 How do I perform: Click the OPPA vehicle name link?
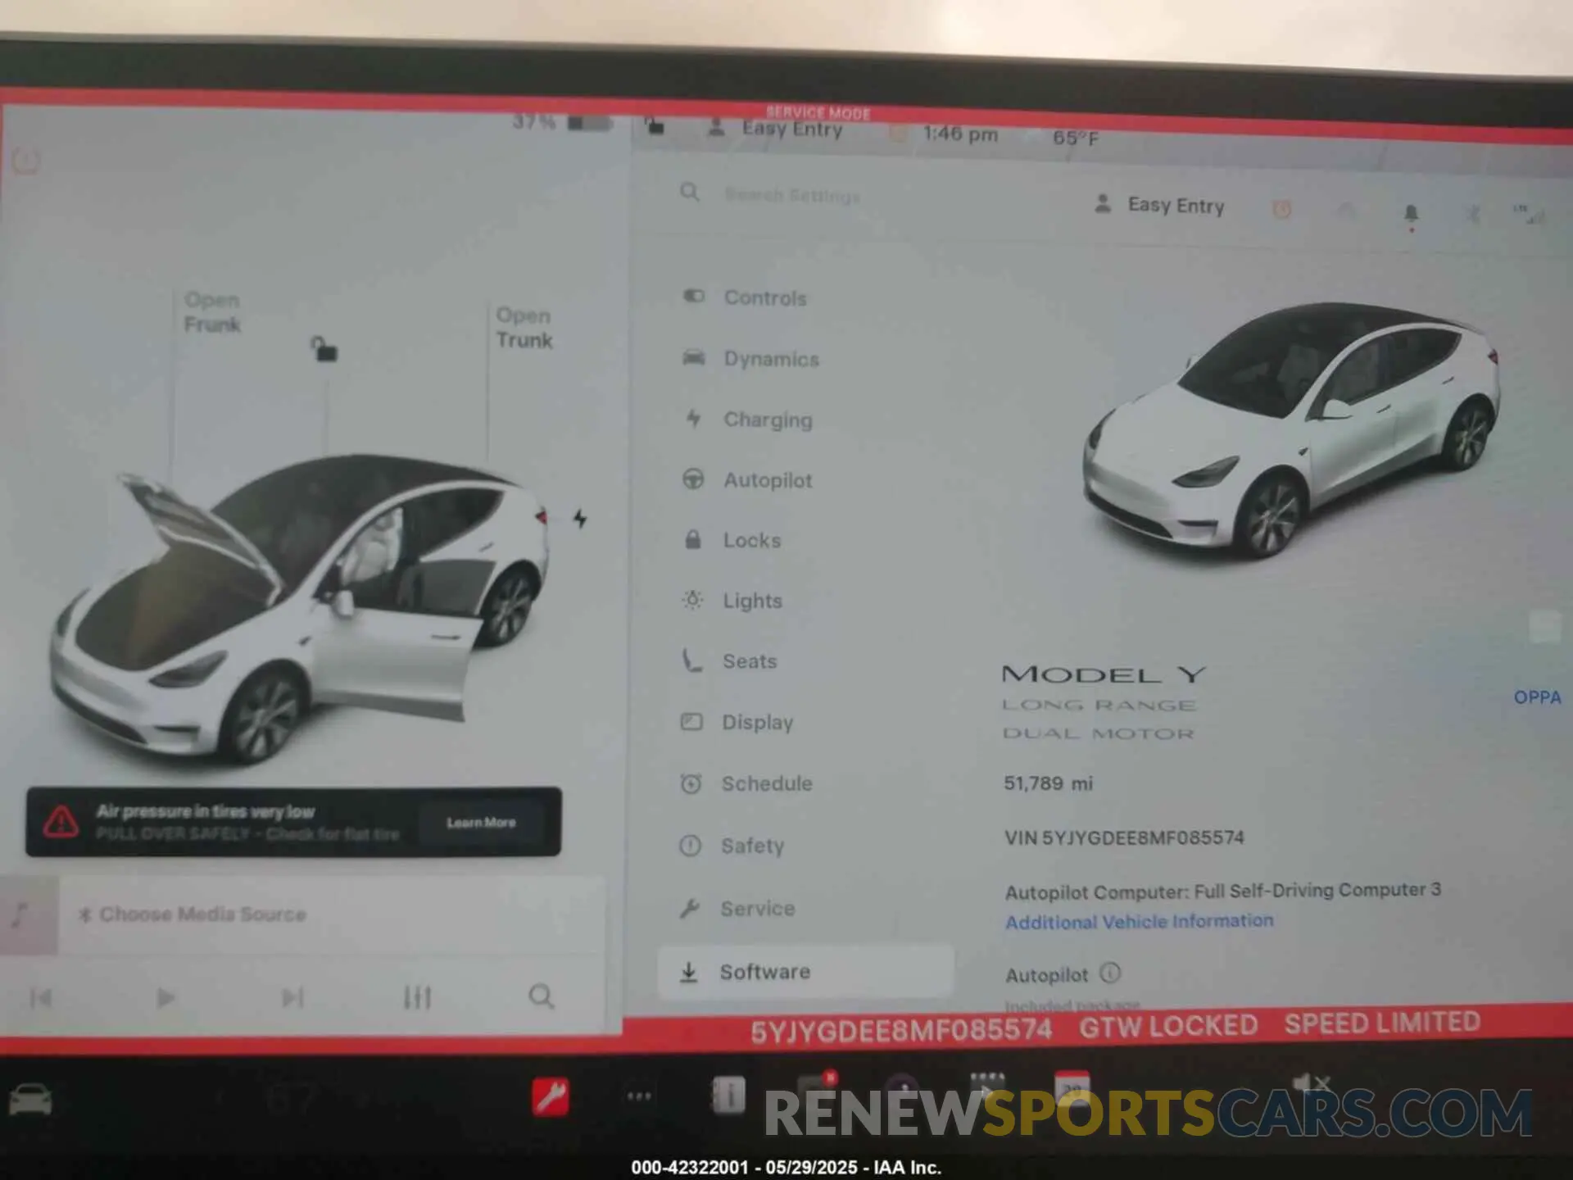coord(1537,697)
